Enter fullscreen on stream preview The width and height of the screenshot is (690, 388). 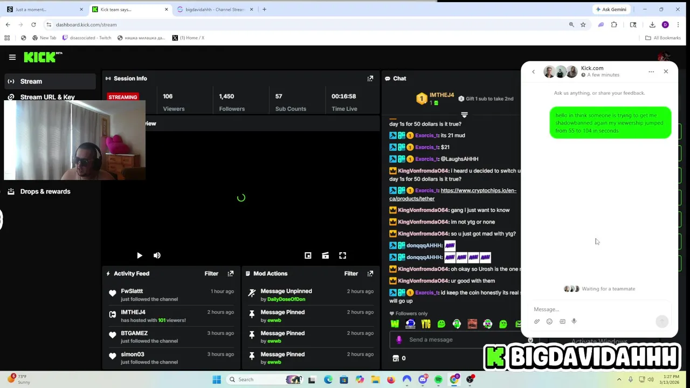click(x=342, y=255)
